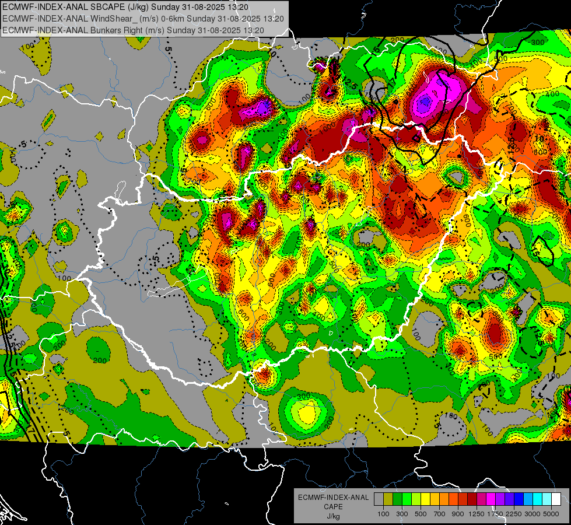Click the purple legend swatch
The image size is (571, 525).
click(x=500, y=499)
